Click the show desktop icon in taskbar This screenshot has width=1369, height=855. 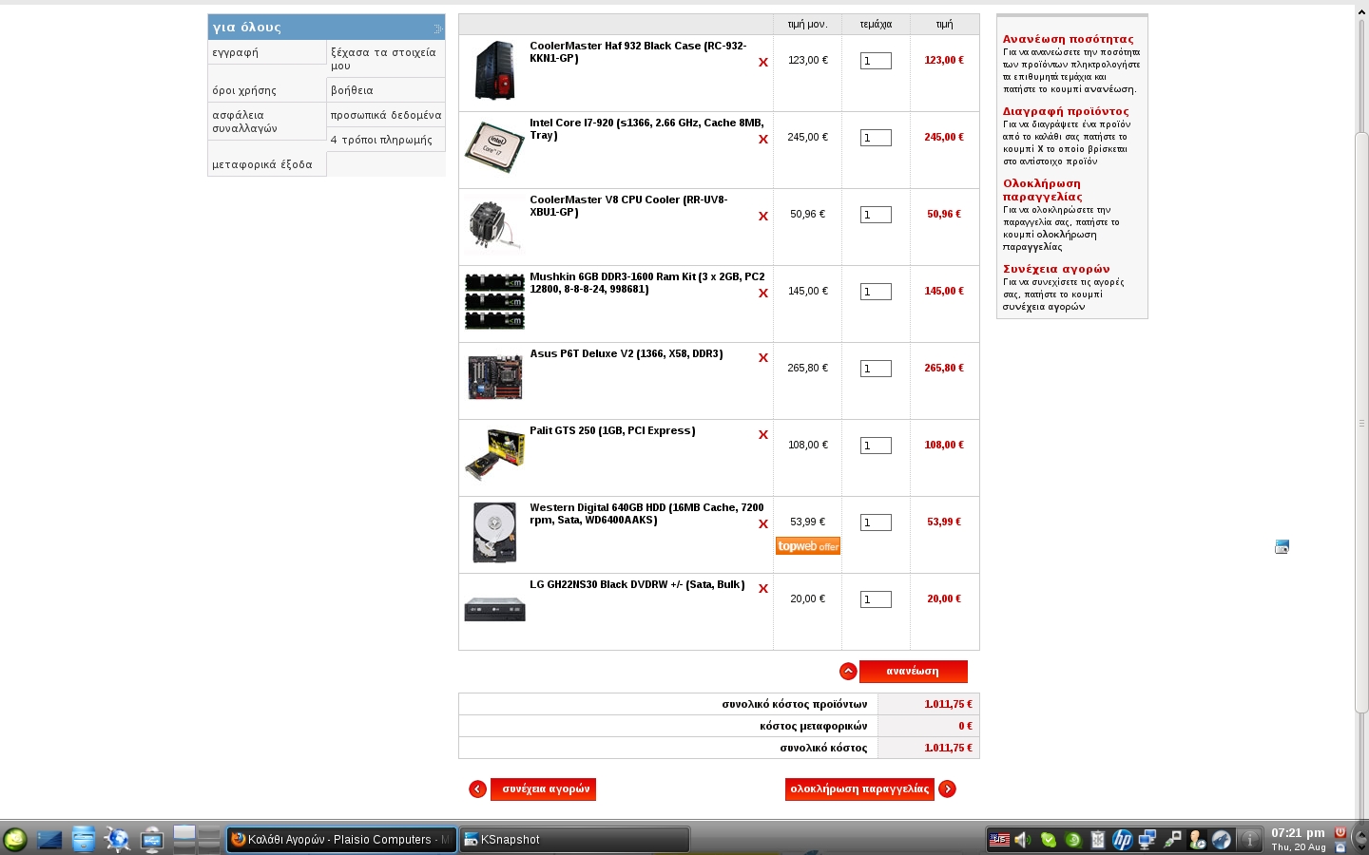tap(49, 839)
